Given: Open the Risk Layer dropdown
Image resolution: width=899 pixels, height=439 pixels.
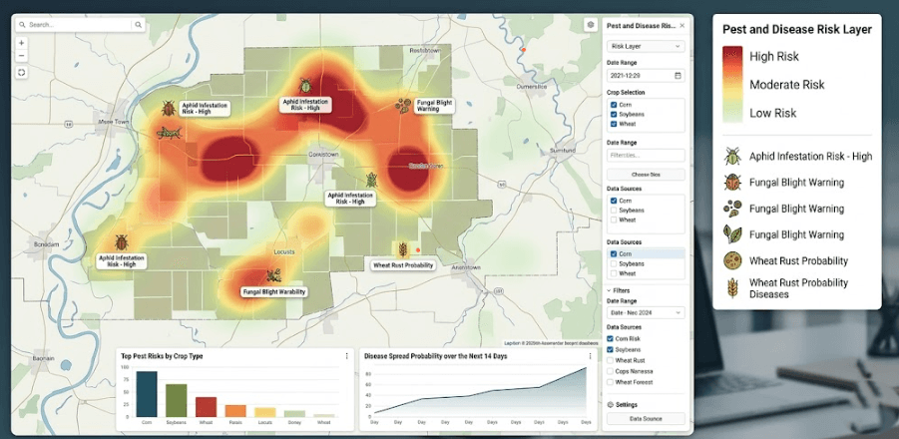Looking at the screenshot, I should pos(646,46).
